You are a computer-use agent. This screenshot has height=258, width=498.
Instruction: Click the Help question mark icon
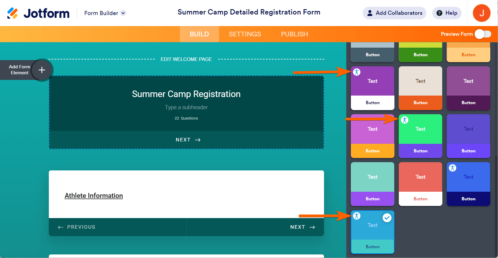coord(439,13)
